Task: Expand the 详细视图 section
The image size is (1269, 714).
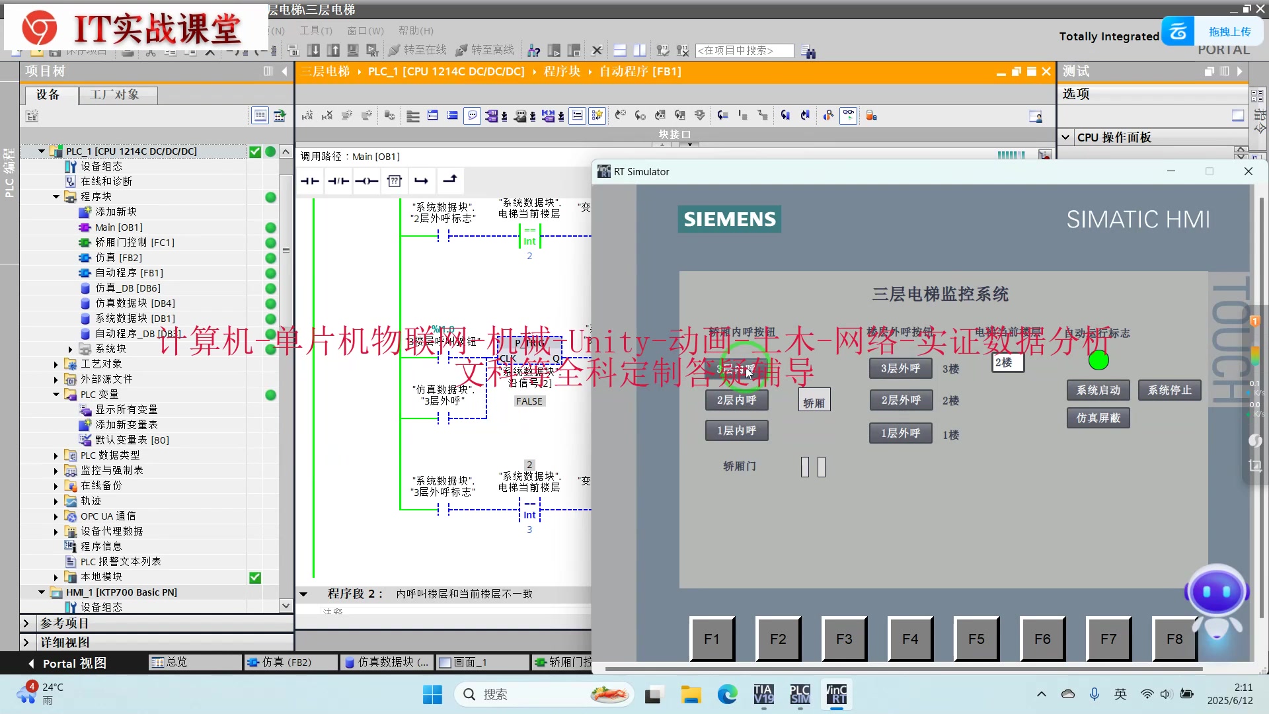Action: point(26,642)
